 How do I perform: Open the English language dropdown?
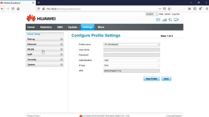click(152, 14)
